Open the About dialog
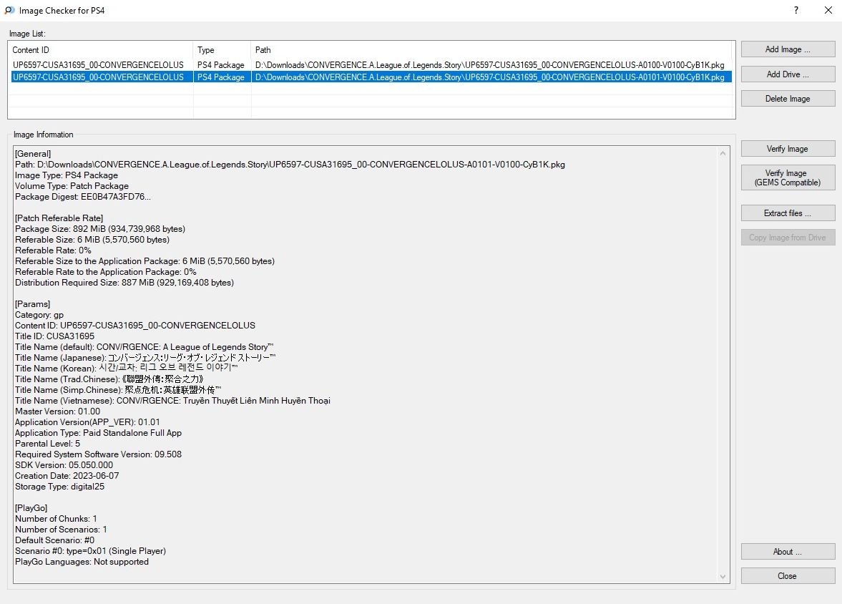The height and width of the screenshot is (604, 842). [788, 552]
